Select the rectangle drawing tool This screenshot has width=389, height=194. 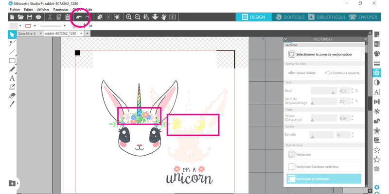tap(12, 61)
